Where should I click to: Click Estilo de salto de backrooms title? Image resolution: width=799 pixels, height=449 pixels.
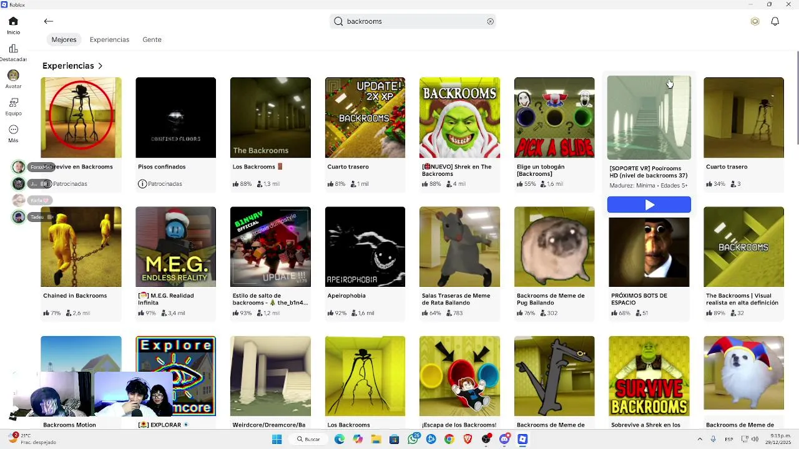pyautogui.click(x=270, y=299)
